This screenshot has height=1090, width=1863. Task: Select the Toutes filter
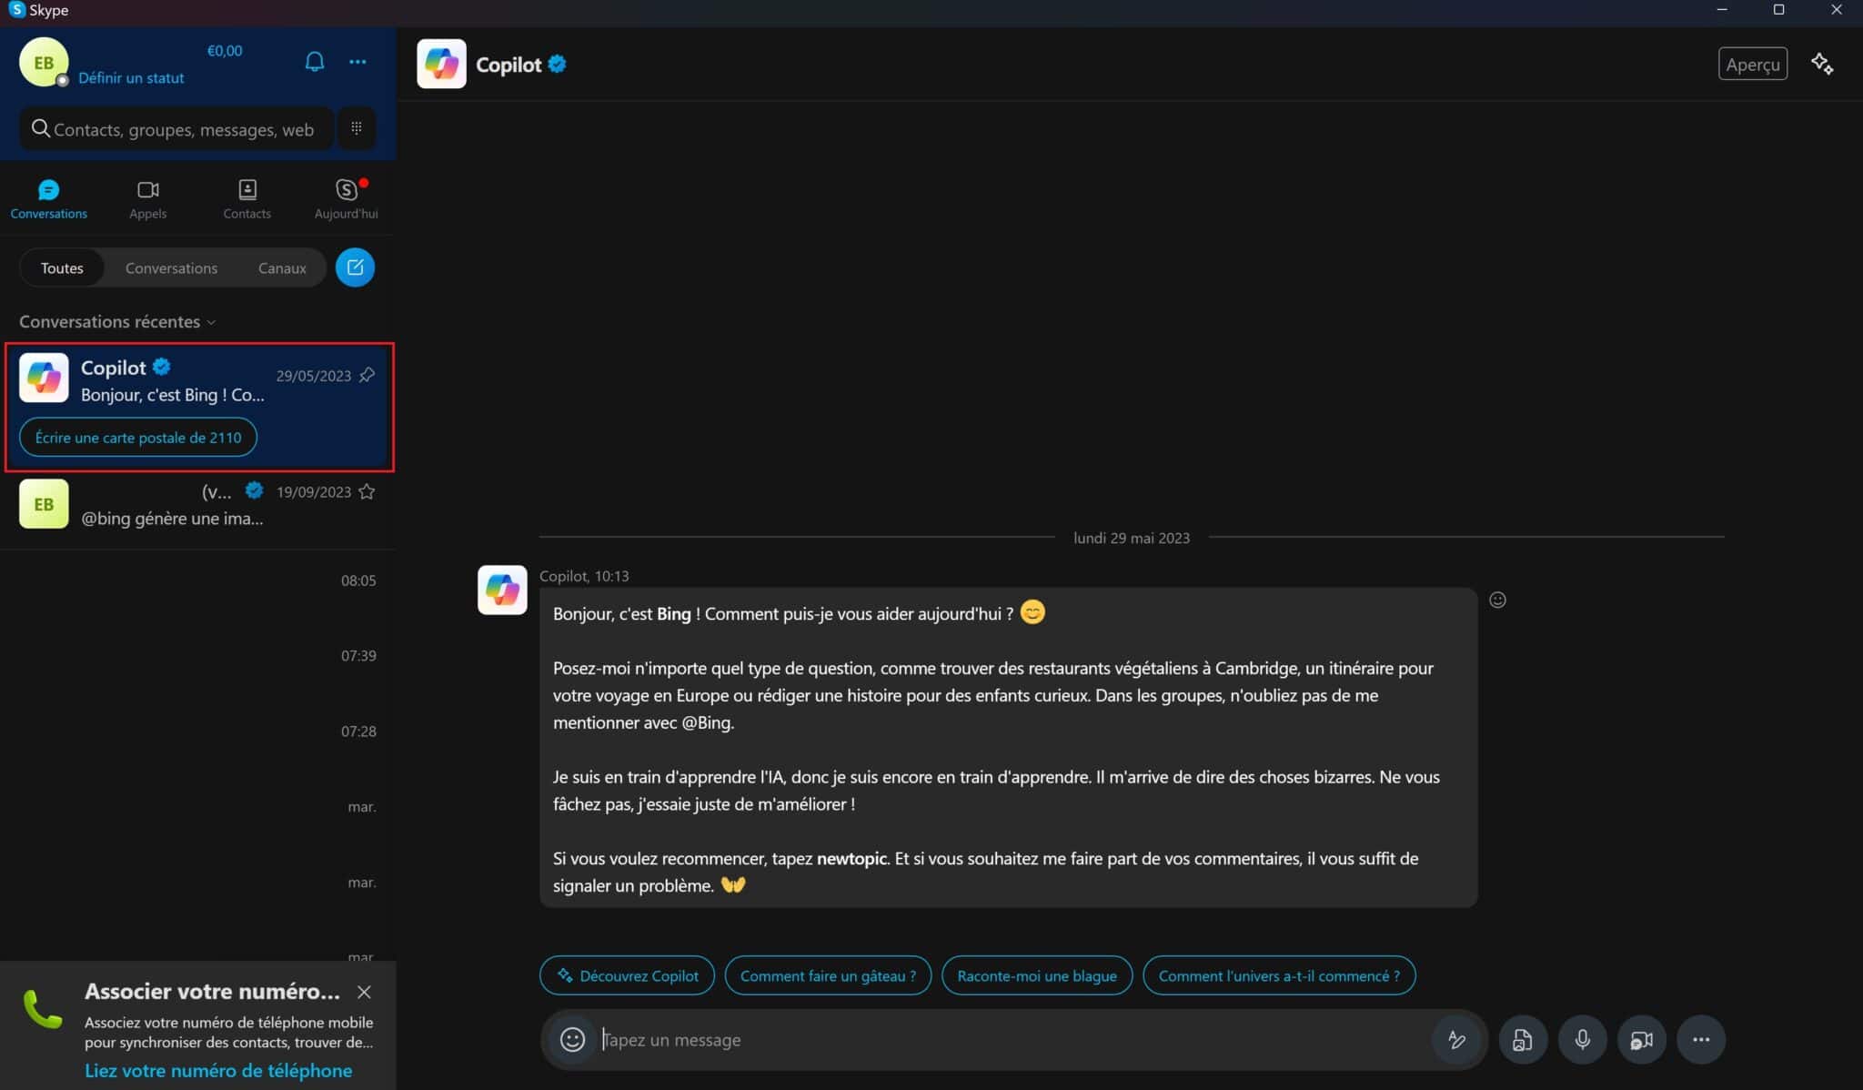(x=62, y=267)
